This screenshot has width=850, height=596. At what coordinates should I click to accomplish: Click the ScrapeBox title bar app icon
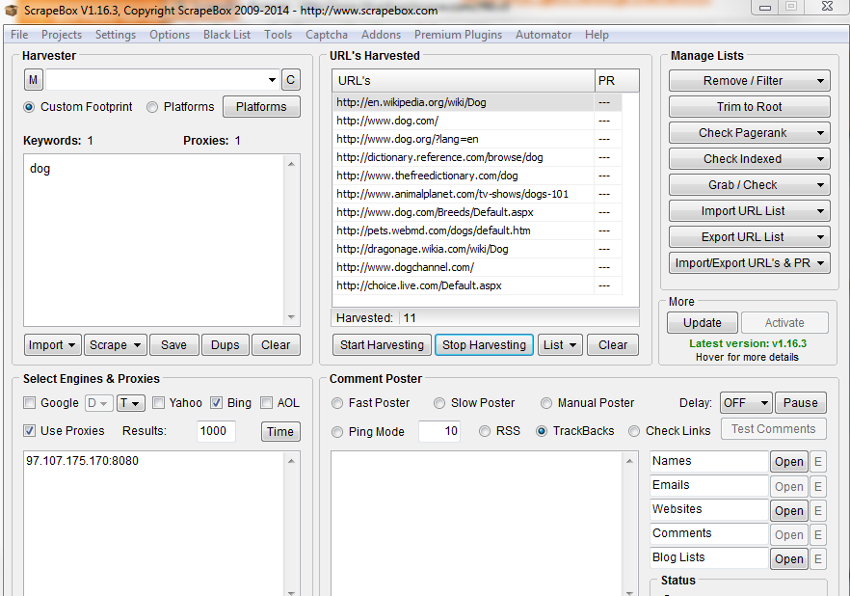click(12, 10)
